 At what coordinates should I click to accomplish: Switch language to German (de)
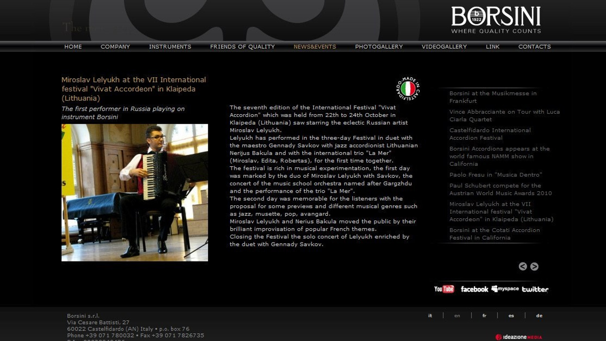coord(539,315)
